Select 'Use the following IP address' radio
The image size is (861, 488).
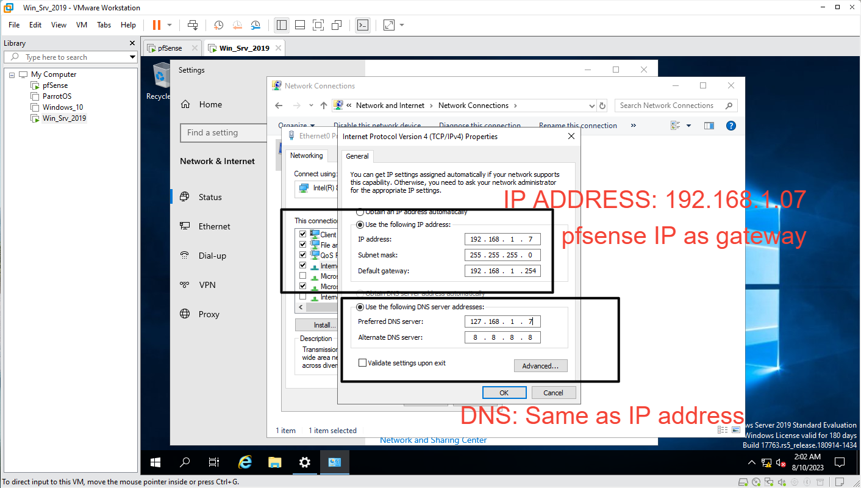point(360,224)
